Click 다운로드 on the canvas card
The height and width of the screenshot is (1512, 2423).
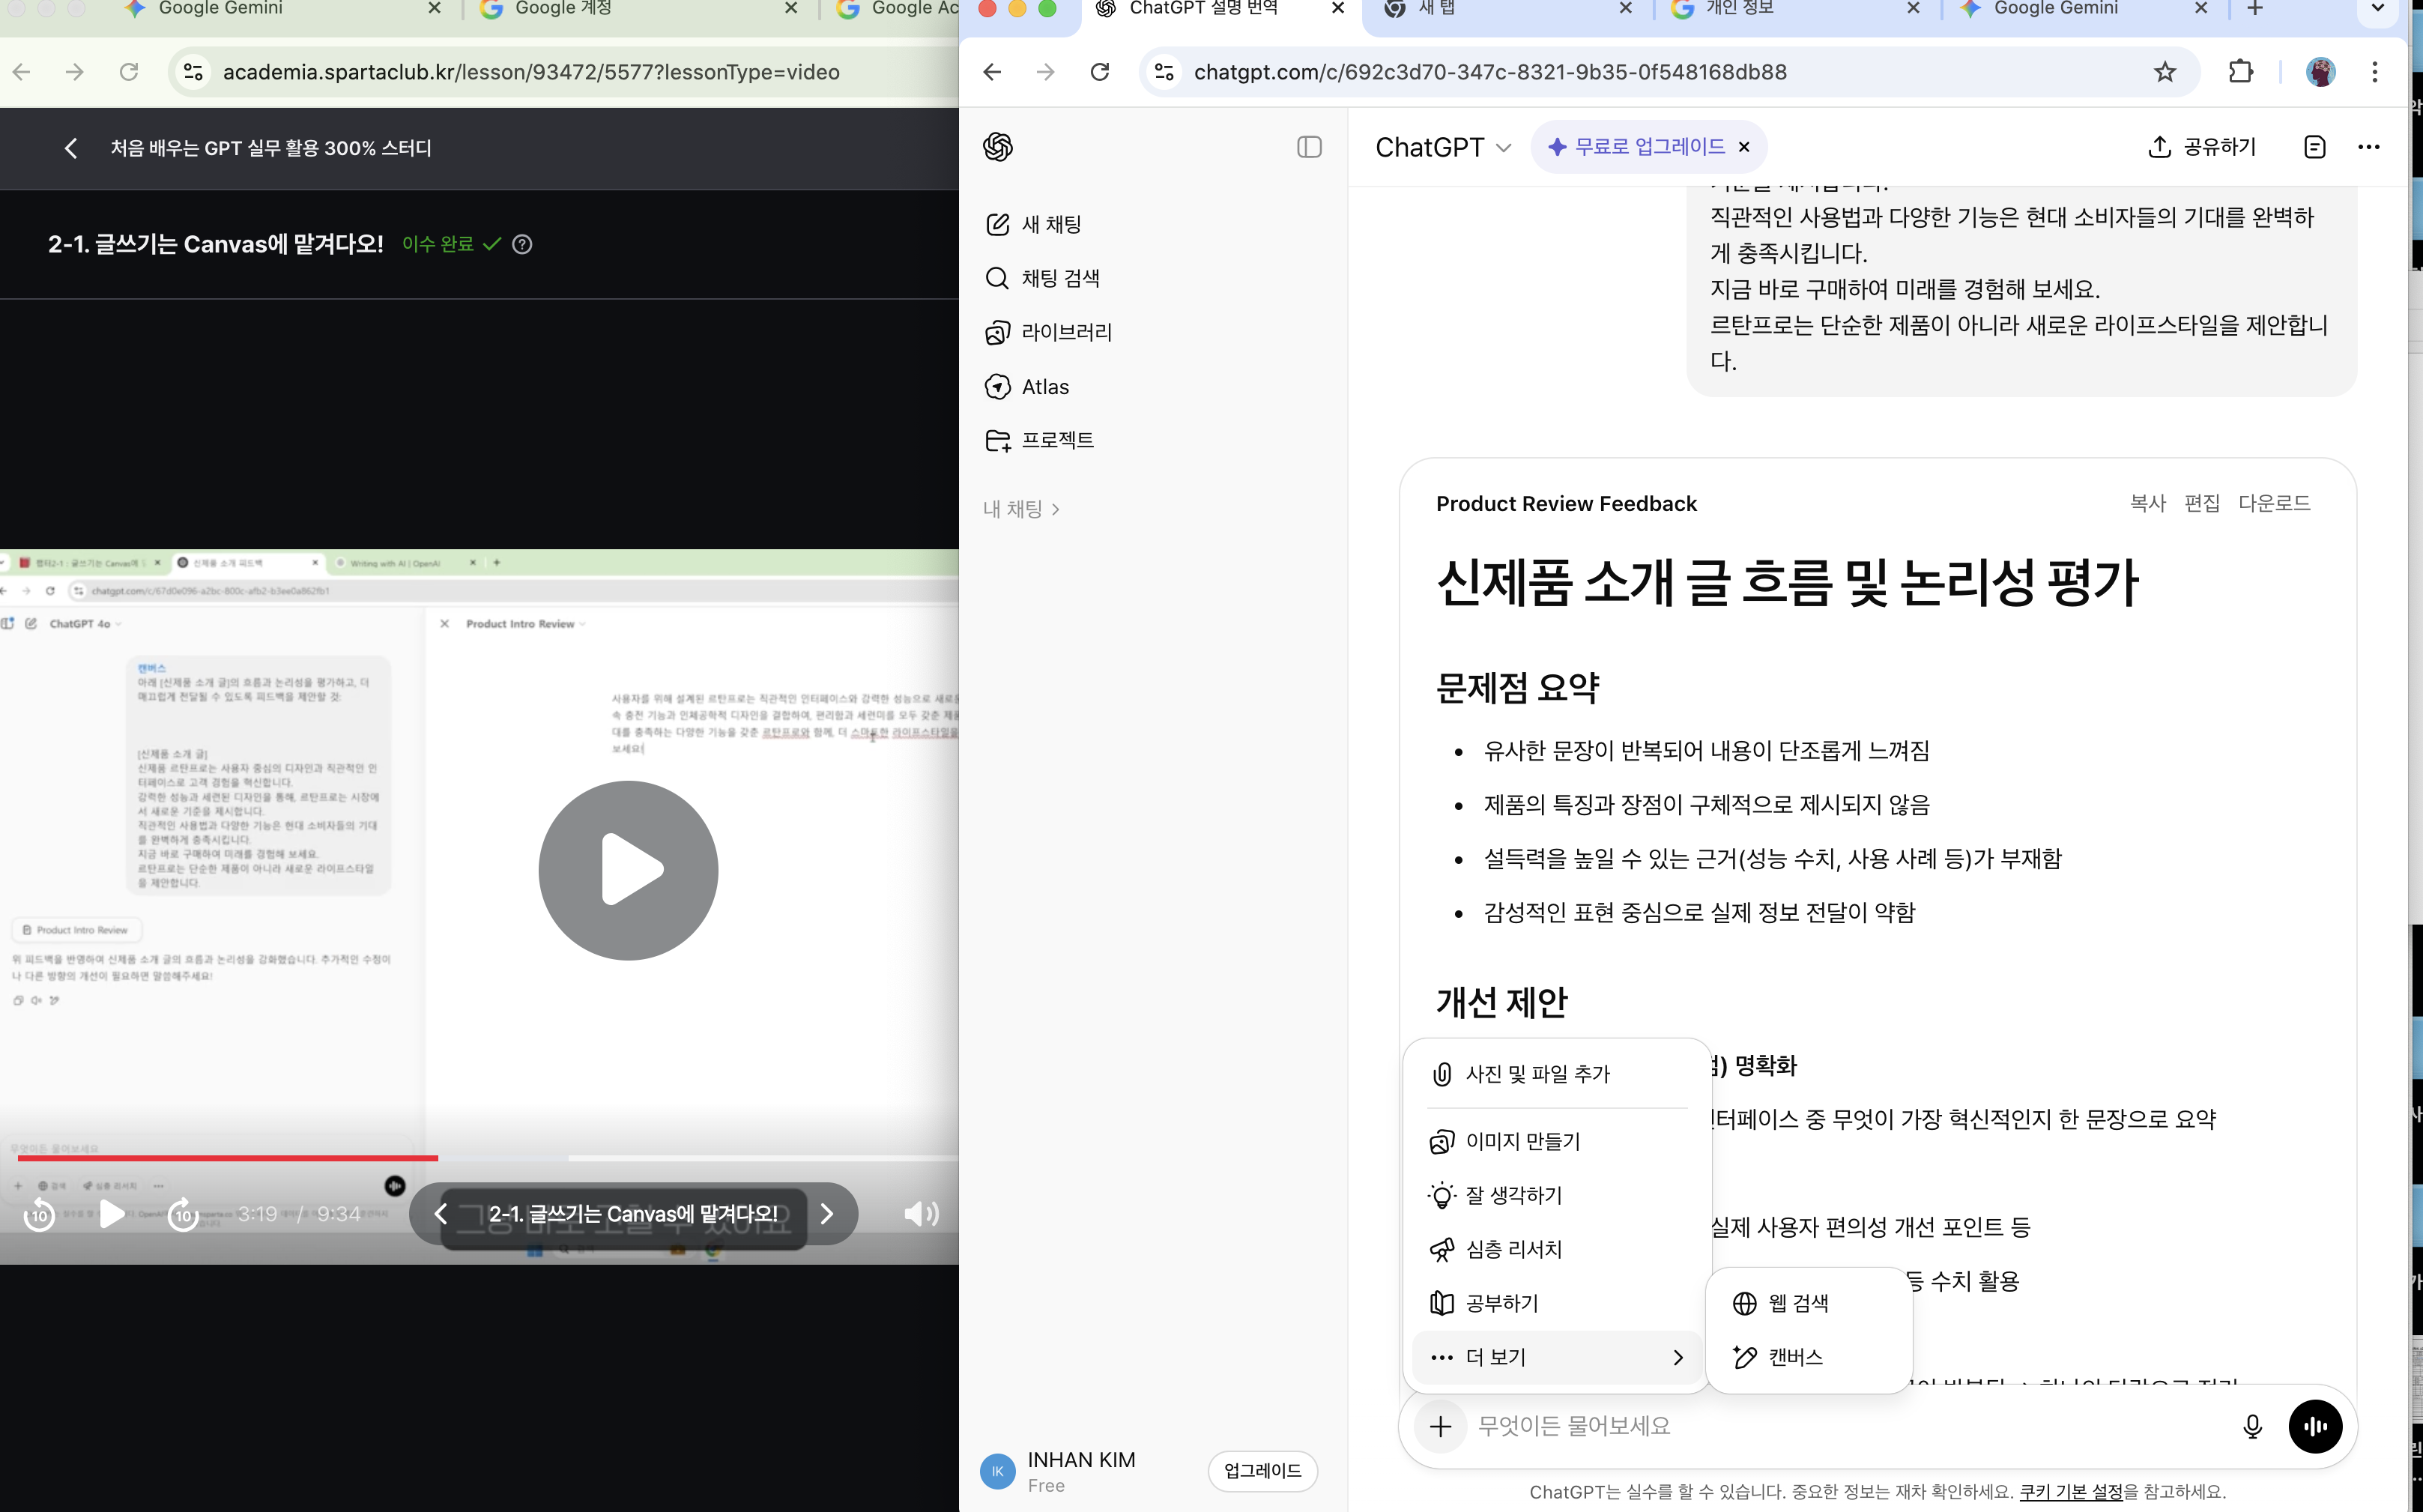tap(2274, 503)
